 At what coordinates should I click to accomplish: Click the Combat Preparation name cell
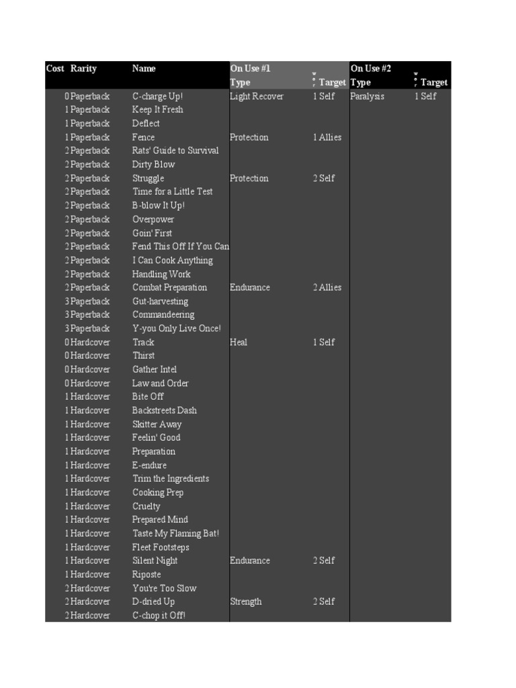click(x=169, y=288)
